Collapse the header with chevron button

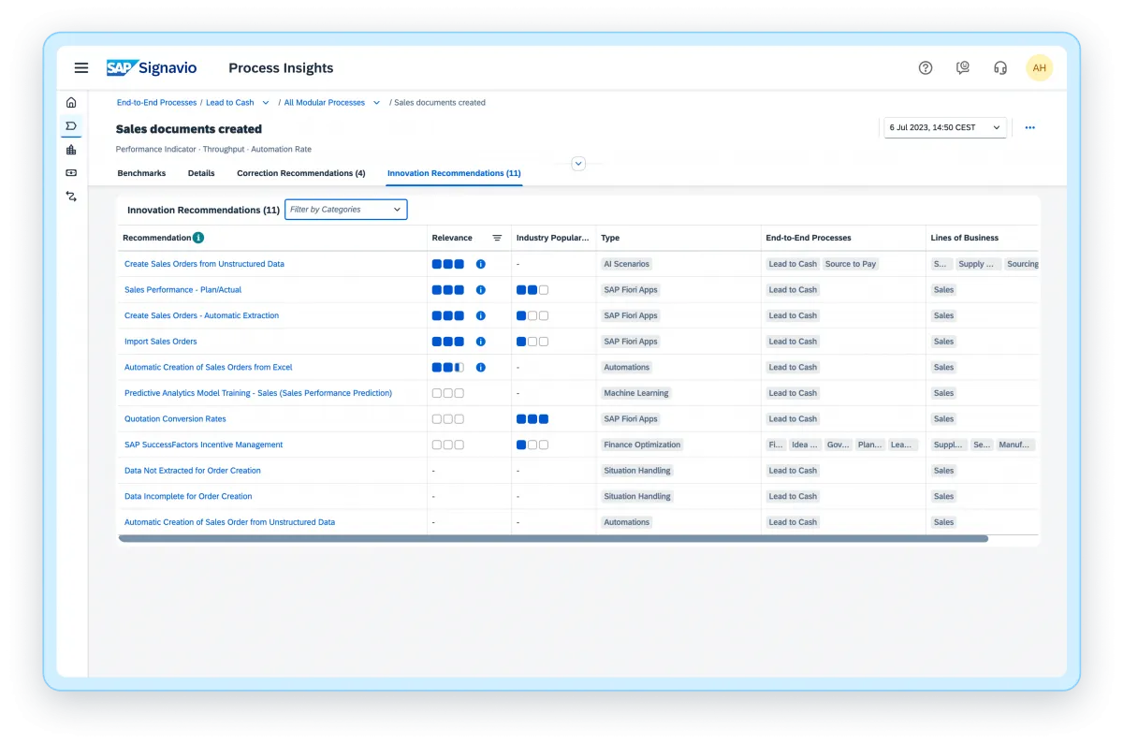pos(578,164)
